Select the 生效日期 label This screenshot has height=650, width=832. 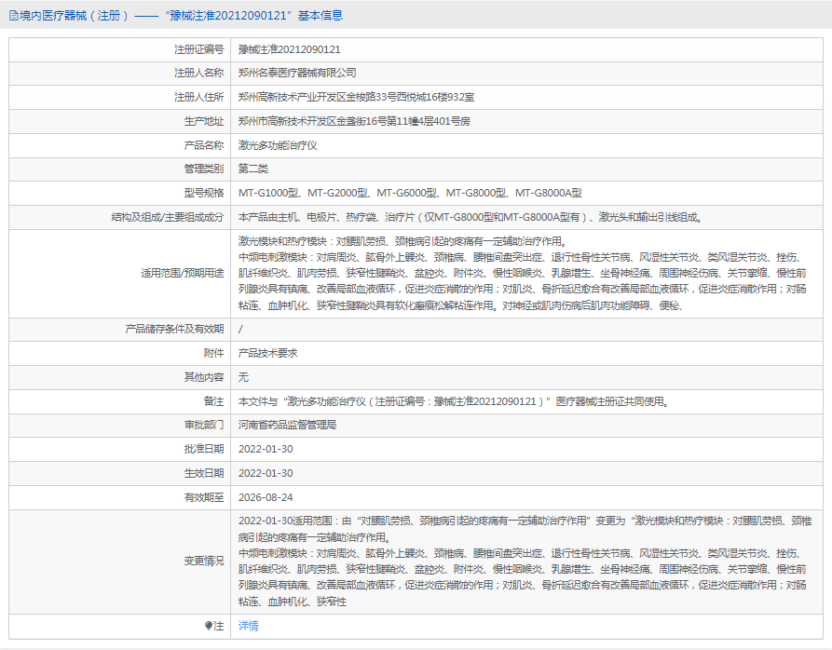pos(204,473)
